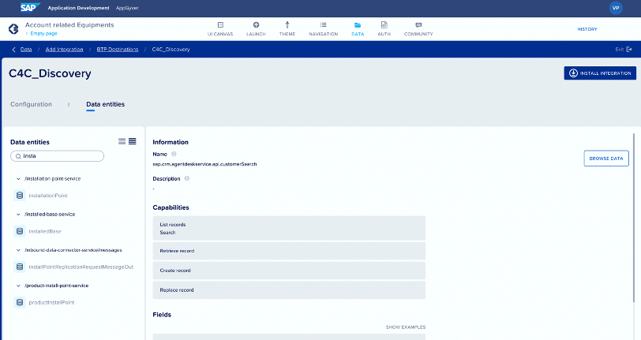Open the Launch section
The height and width of the screenshot is (340, 641).
pos(256,29)
